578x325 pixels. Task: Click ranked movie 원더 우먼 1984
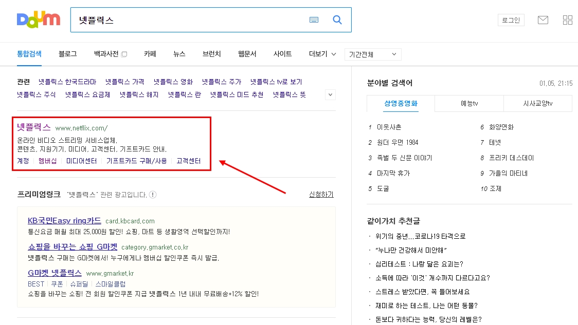[x=398, y=142]
